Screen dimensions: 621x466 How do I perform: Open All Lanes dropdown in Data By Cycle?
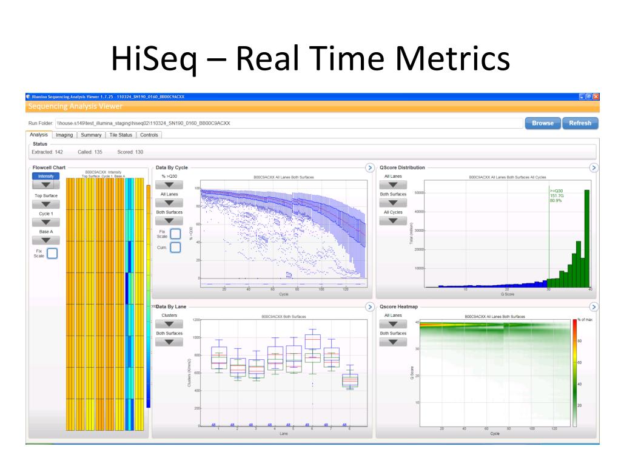coord(169,203)
